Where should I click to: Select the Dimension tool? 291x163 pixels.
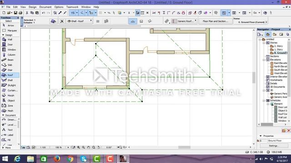tap(9, 120)
